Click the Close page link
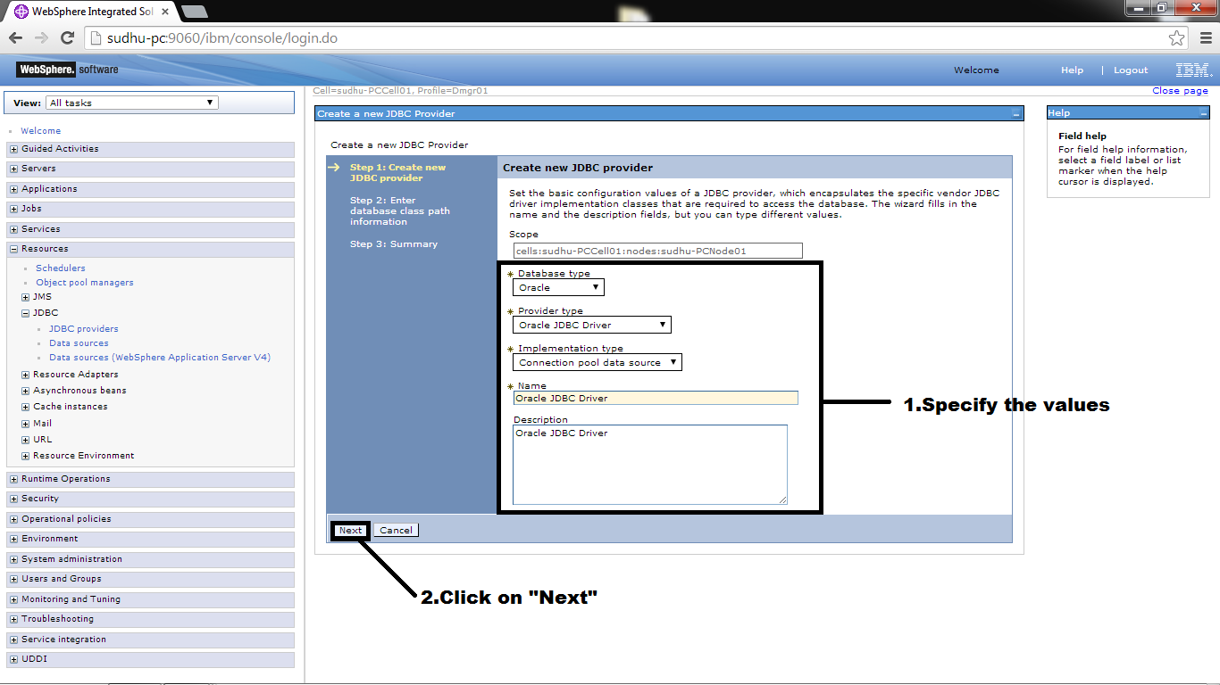This screenshot has height=685, width=1220. (1180, 90)
